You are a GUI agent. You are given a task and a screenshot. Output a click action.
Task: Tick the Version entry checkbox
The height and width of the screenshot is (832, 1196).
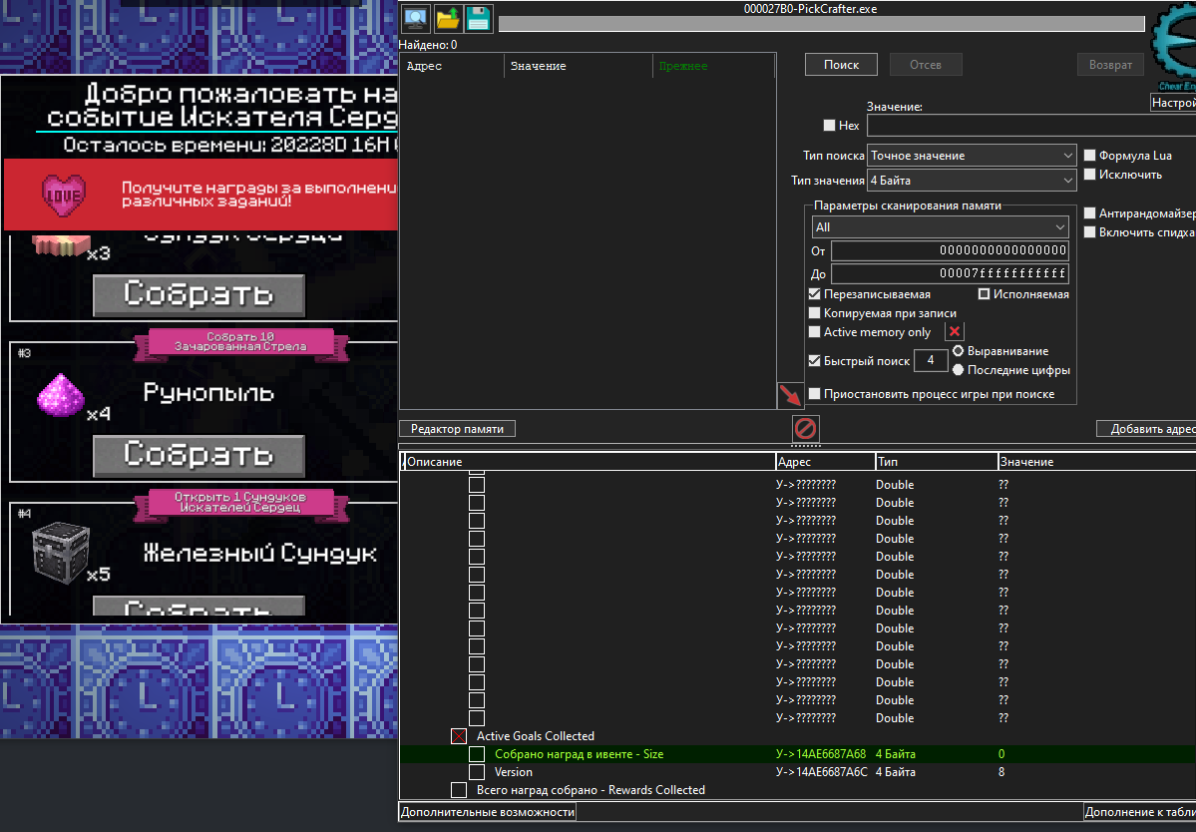point(477,772)
